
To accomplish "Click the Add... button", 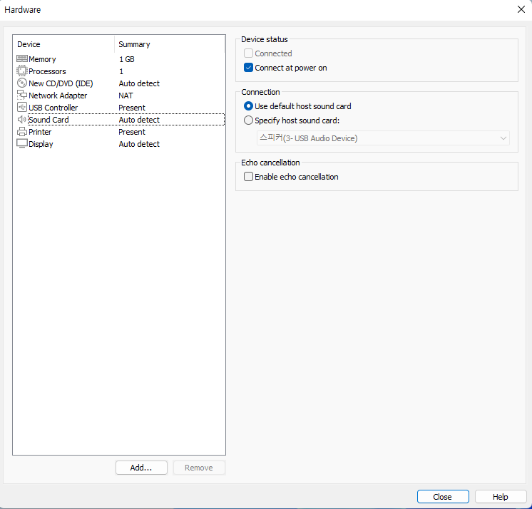I will [141, 468].
